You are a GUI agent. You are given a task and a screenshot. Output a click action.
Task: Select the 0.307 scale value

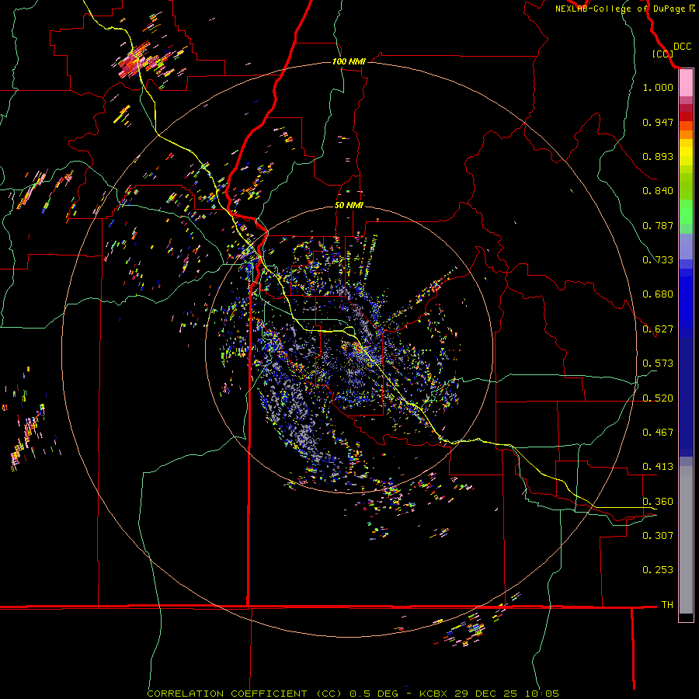[658, 536]
